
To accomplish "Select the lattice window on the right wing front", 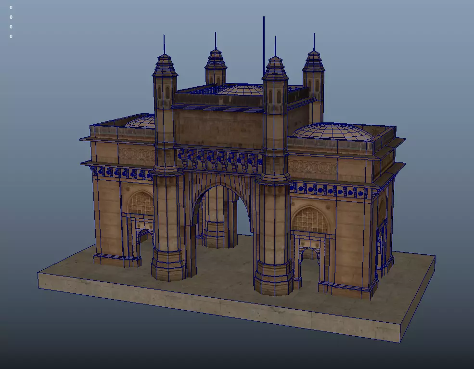I will pos(310,220).
